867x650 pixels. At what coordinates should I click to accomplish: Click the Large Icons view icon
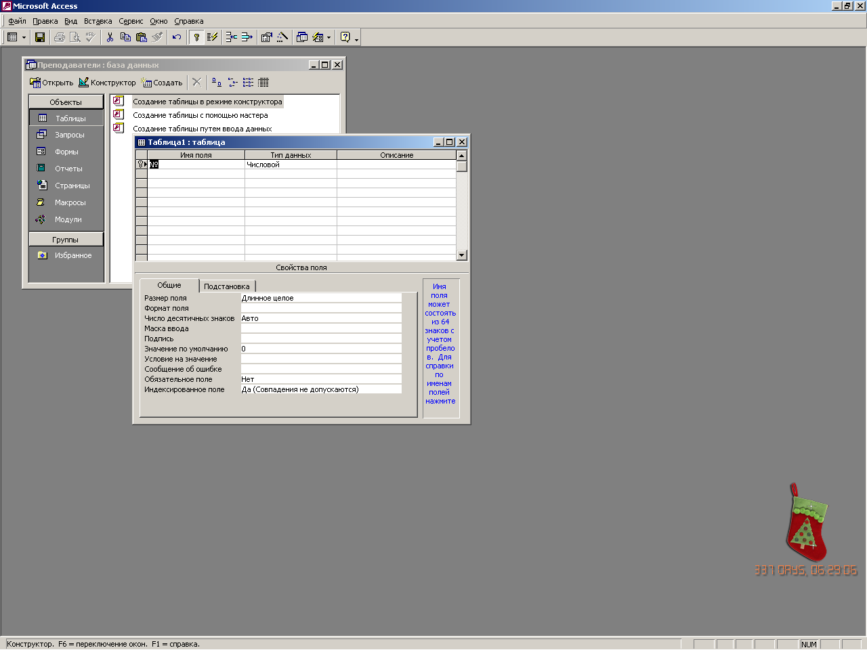[x=217, y=83]
